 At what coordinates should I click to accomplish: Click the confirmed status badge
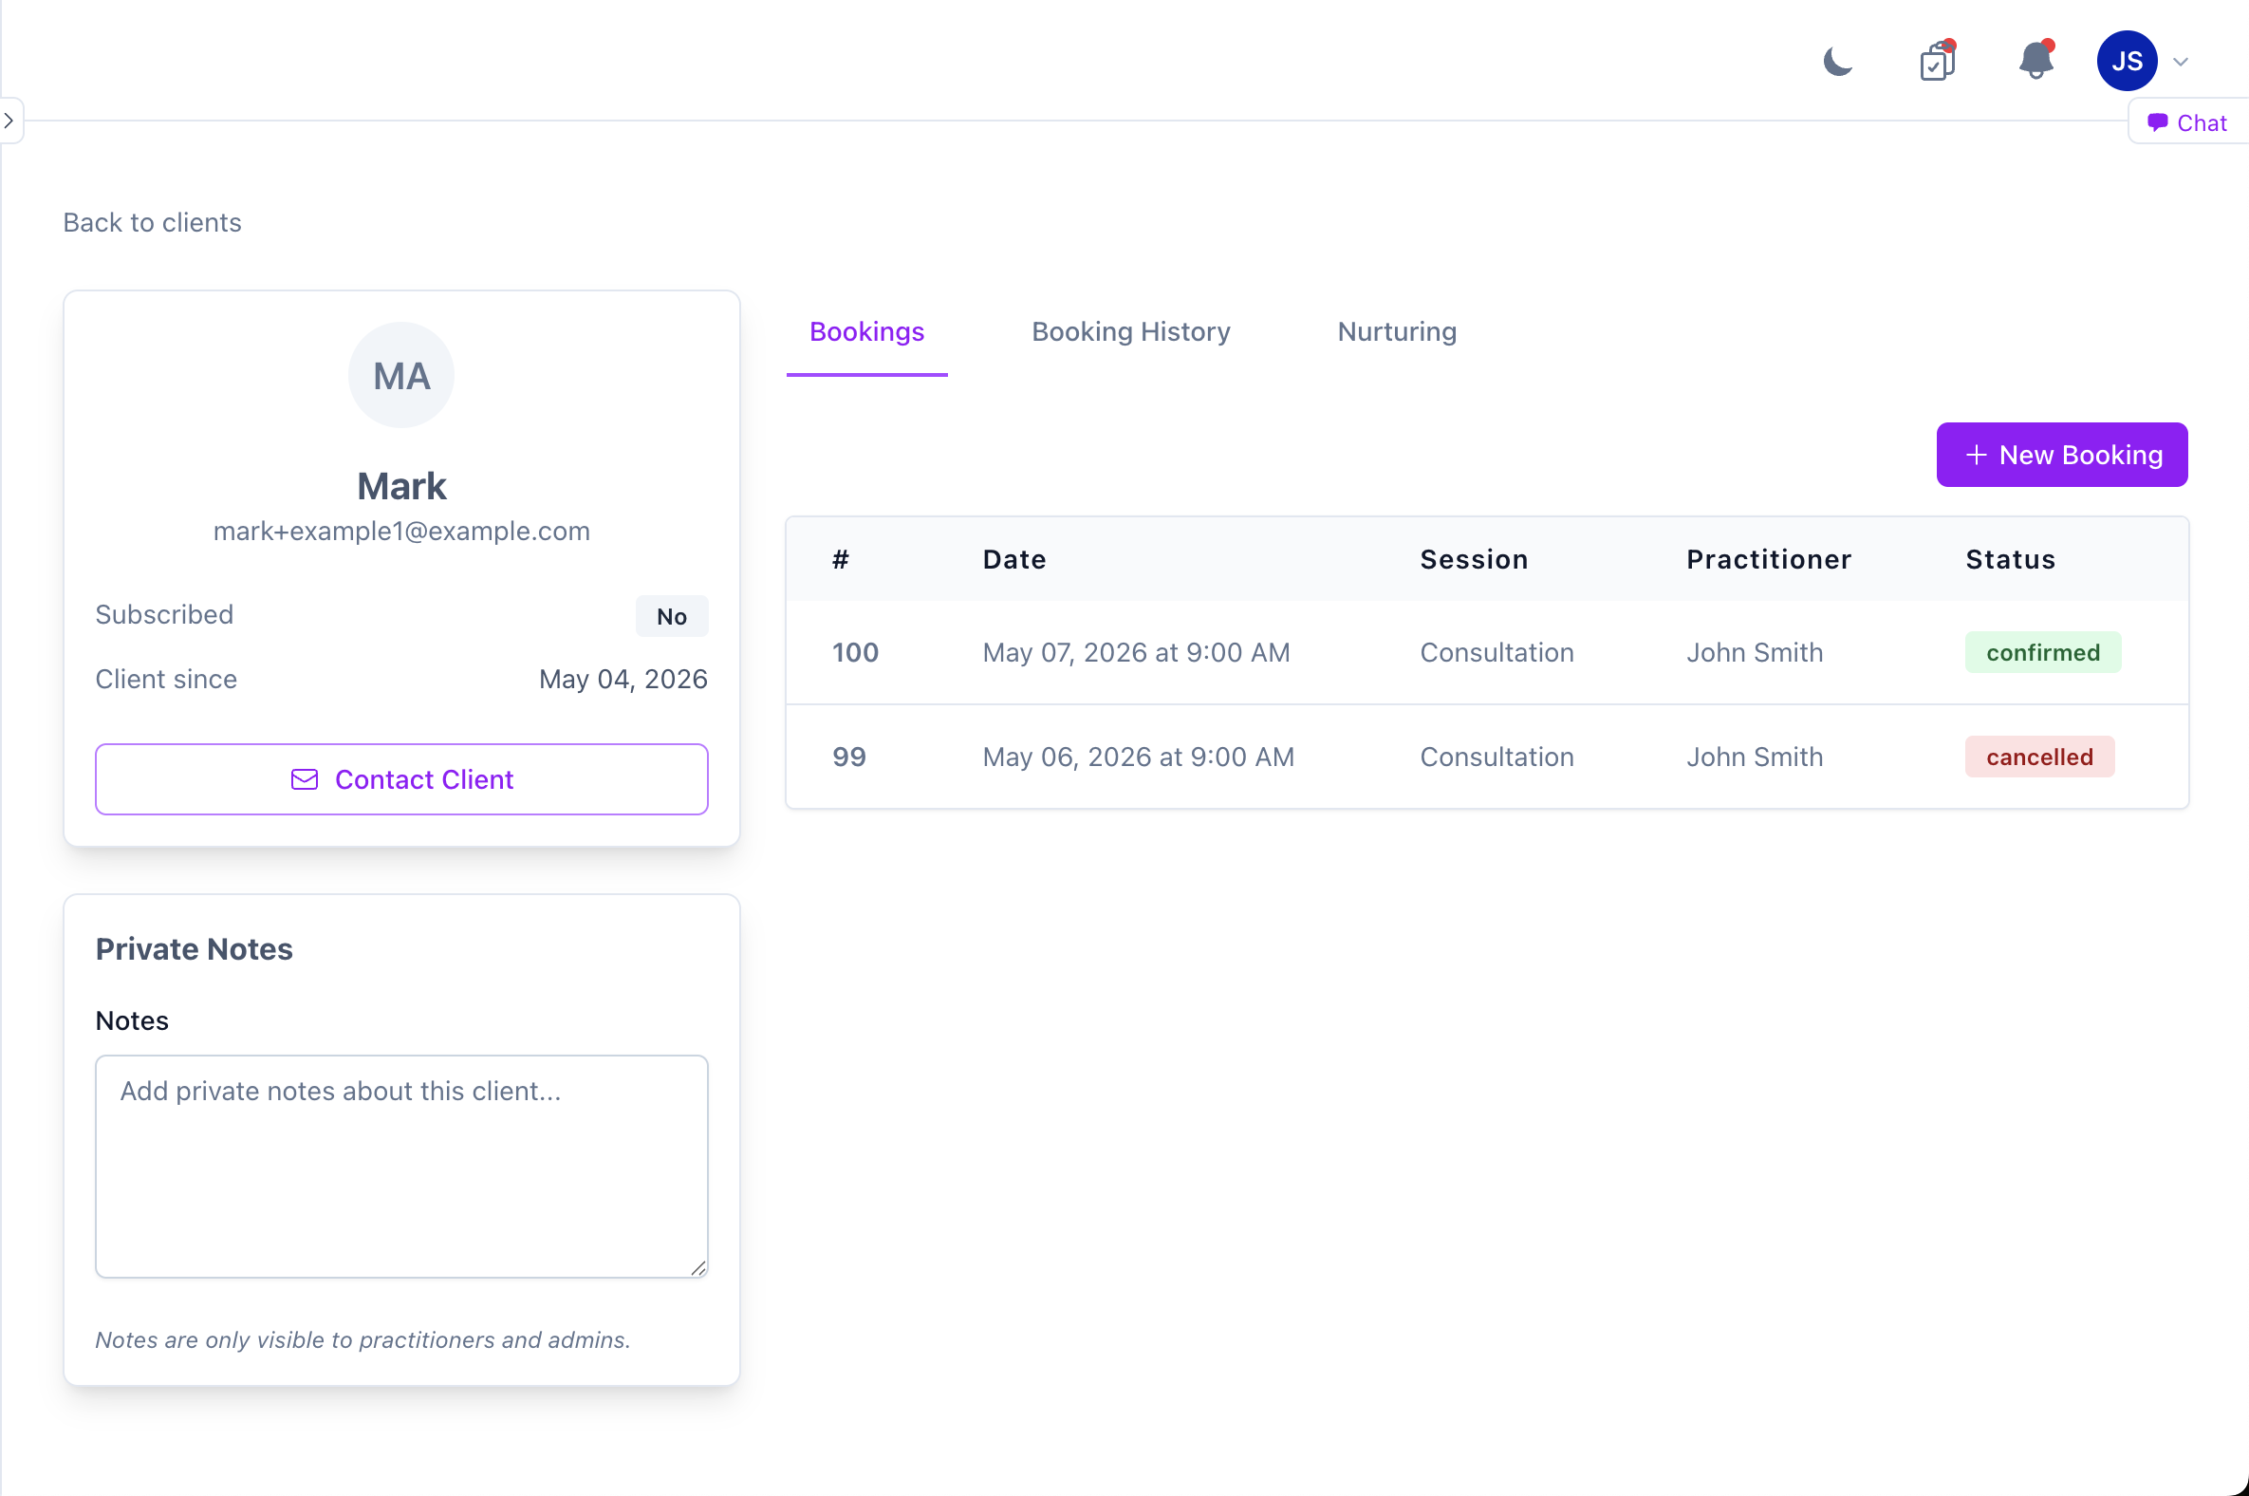coord(2043,652)
